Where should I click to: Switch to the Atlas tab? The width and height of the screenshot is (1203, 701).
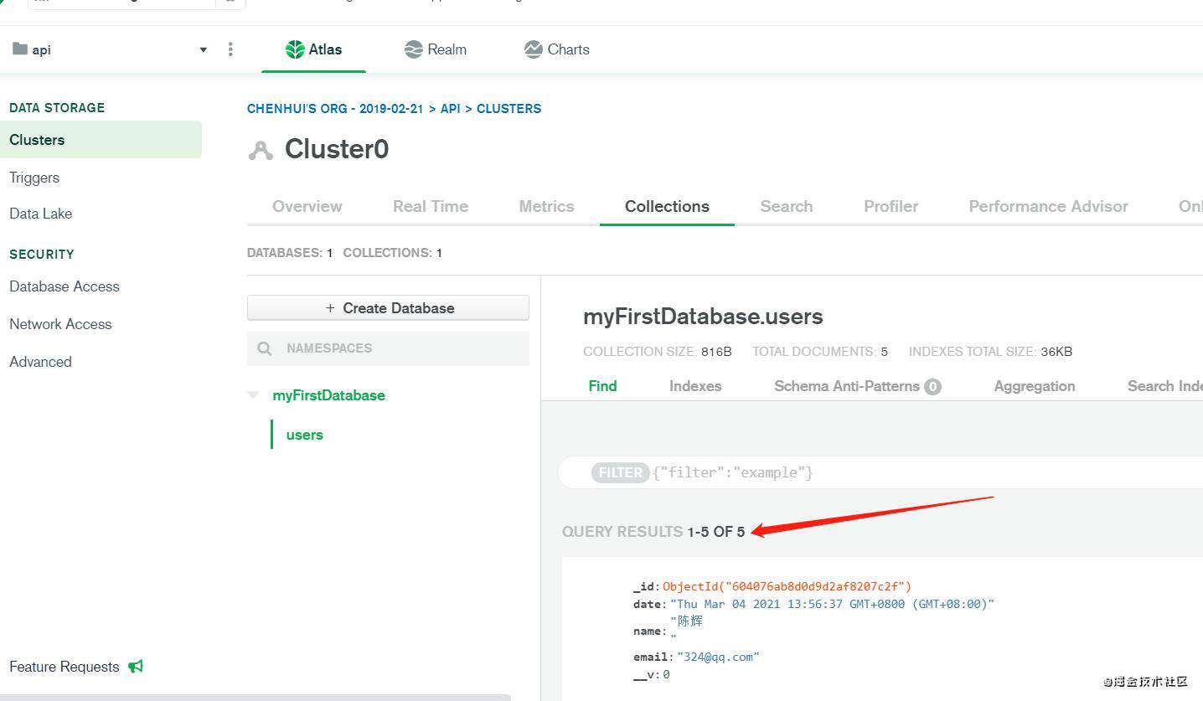(x=313, y=49)
